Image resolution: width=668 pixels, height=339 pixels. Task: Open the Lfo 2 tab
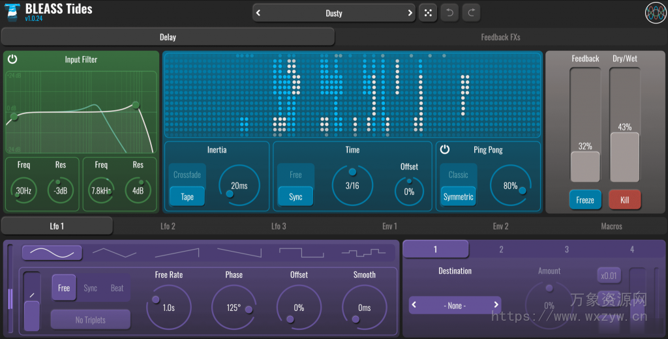click(x=168, y=226)
